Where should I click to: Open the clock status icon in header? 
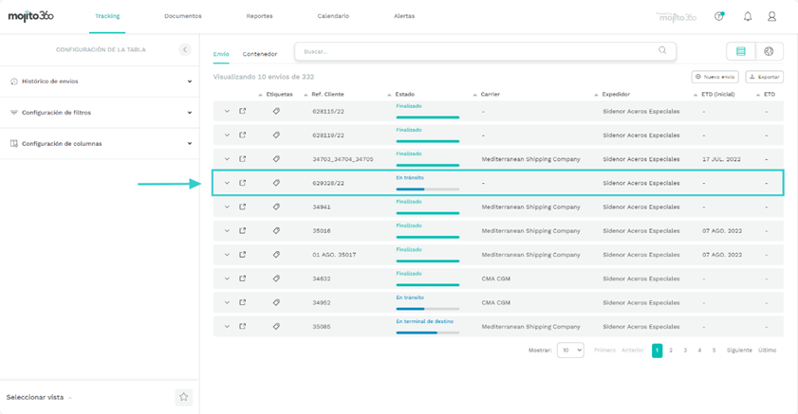pos(719,16)
